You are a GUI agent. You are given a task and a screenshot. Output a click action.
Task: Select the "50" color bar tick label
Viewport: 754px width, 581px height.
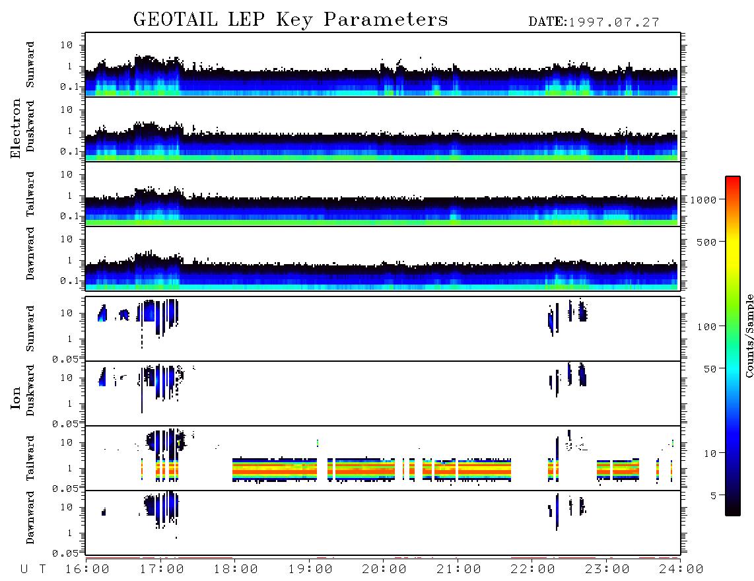pyautogui.click(x=710, y=369)
